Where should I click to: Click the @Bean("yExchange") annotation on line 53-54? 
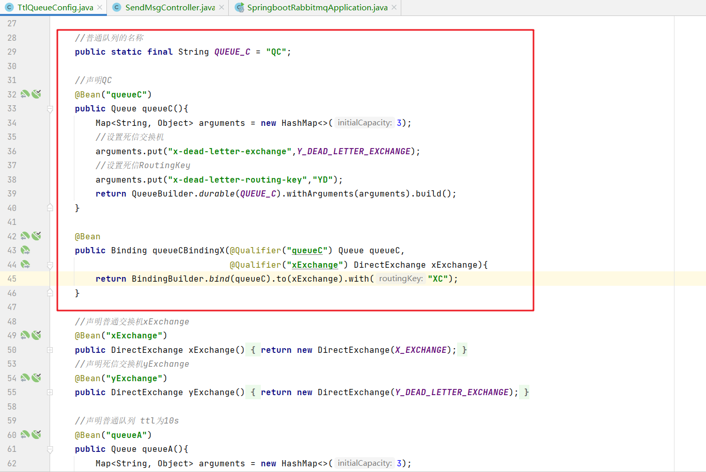coord(121,378)
